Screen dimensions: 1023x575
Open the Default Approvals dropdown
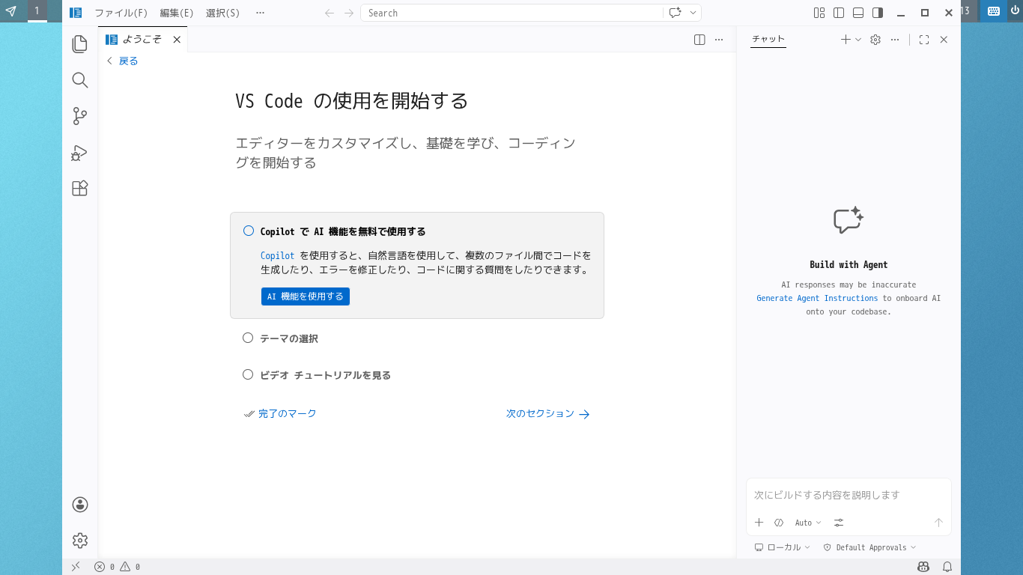click(869, 547)
